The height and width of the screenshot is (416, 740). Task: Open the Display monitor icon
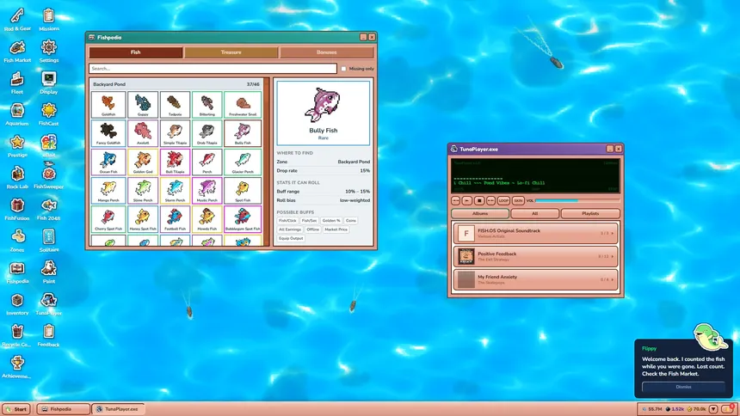tap(48, 83)
